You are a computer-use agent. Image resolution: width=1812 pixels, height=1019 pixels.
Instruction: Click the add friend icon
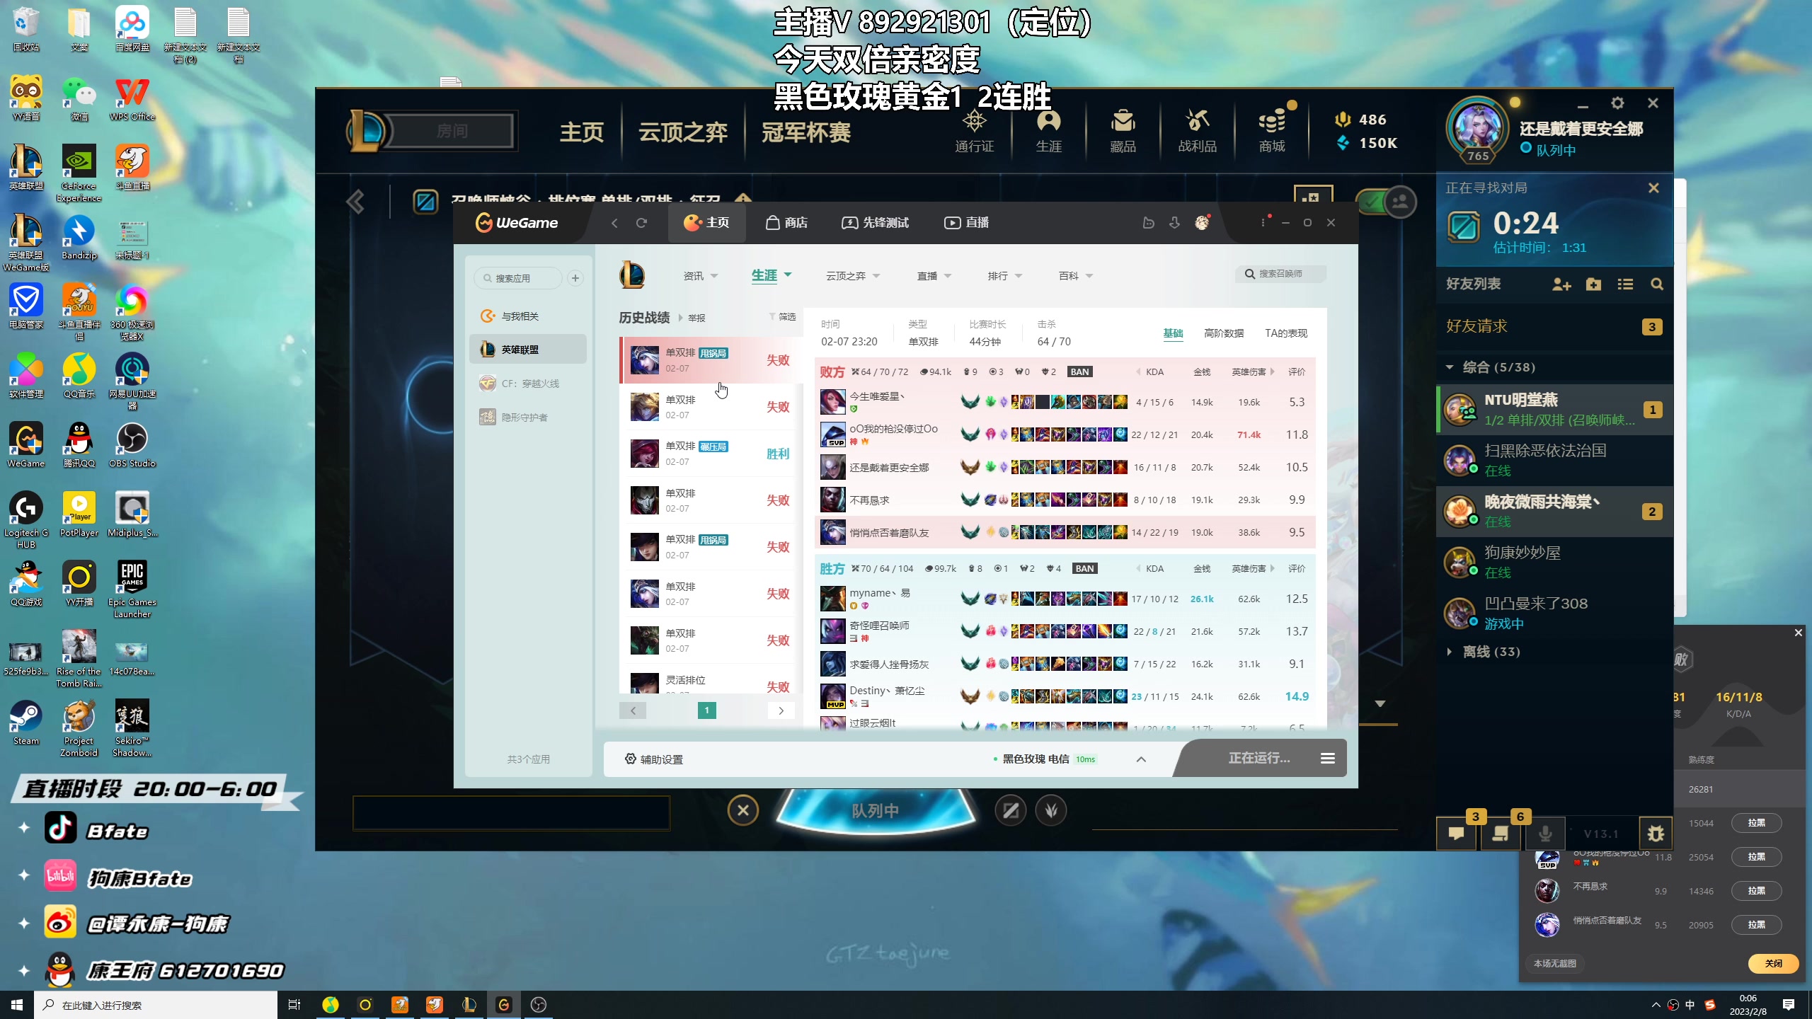1561,284
